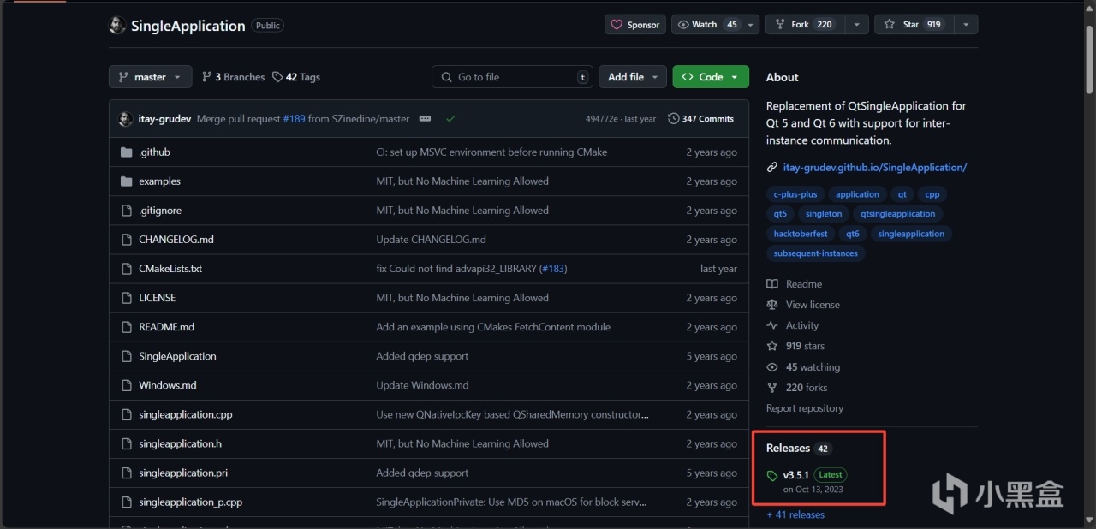The height and width of the screenshot is (529, 1096).
Task: Click the green check status icon
Action: [450, 119]
